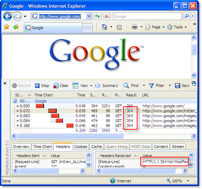The image size is (202, 189).
Task: Switch to the Stream tab
Action: 178,147
